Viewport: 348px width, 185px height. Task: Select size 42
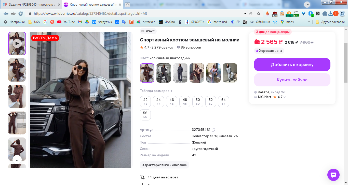pos(145,102)
